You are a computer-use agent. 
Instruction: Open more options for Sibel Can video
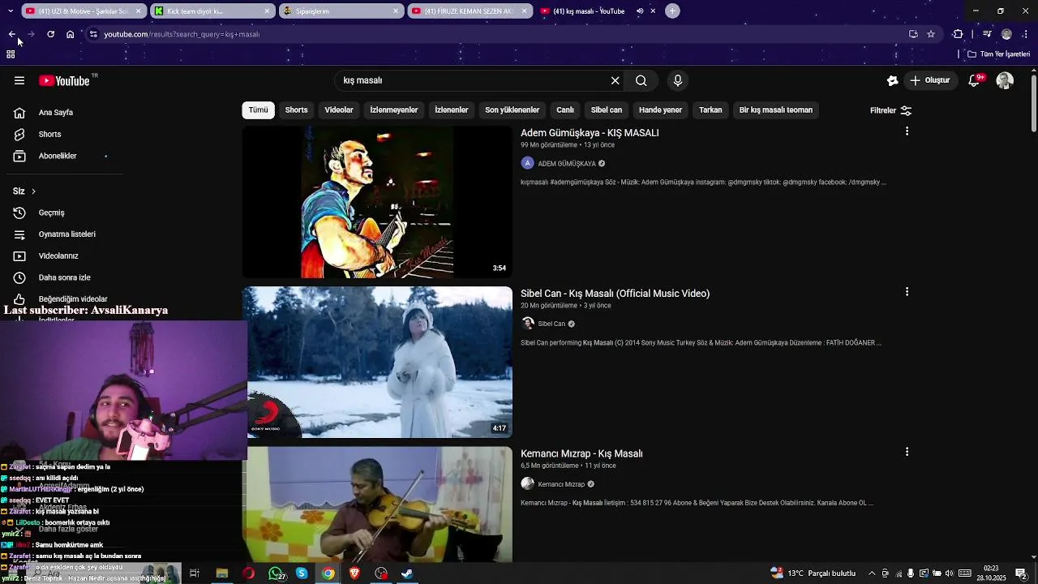pos(907,292)
